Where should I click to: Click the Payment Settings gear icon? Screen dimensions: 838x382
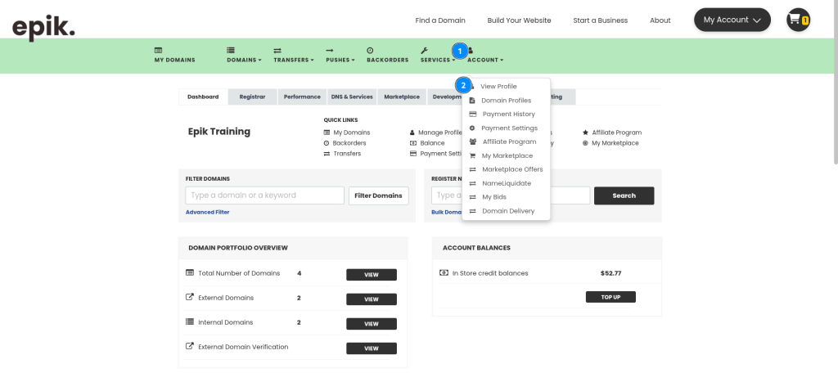[472, 128]
